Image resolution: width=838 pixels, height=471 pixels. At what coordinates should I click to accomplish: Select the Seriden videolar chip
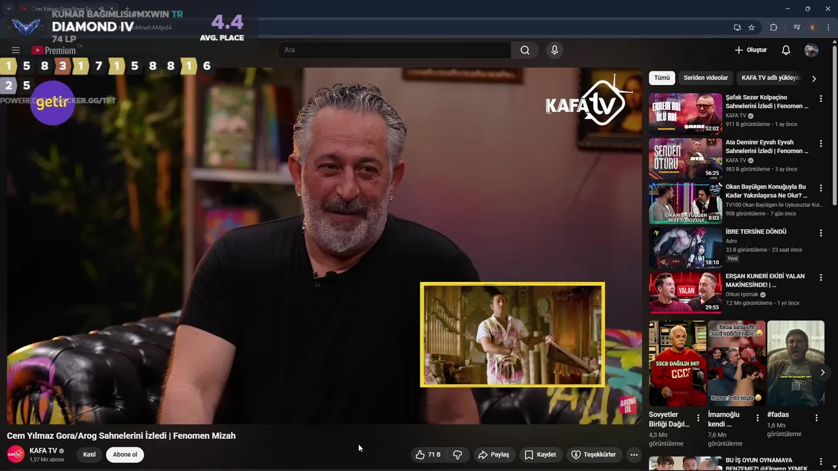[706, 78]
